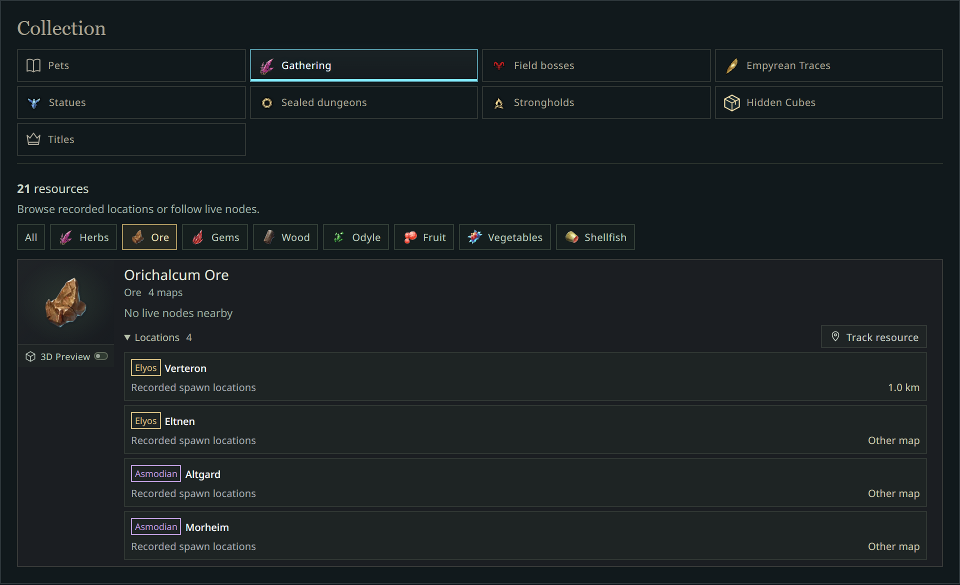Click the Empyrean Traces feather icon
The width and height of the screenshot is (960, 585).
pyautogui.click(x=731, y=65)
